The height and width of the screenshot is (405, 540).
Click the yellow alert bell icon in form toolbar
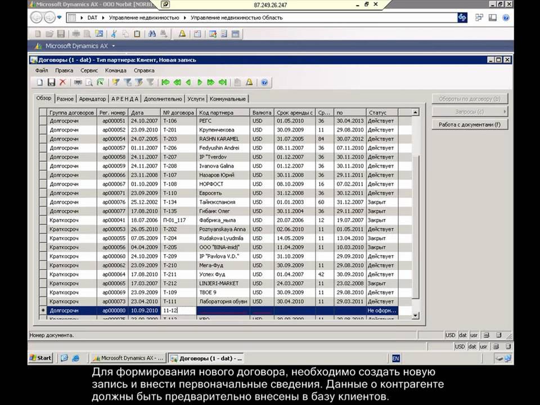tap(249, 82)
